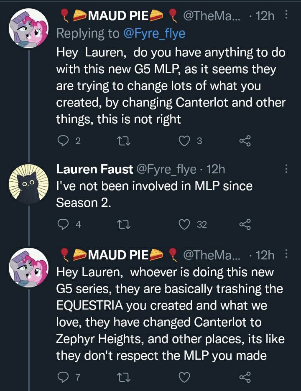
Task: Share the first Maud Pie tweet
Action: (x=245, y=141)
